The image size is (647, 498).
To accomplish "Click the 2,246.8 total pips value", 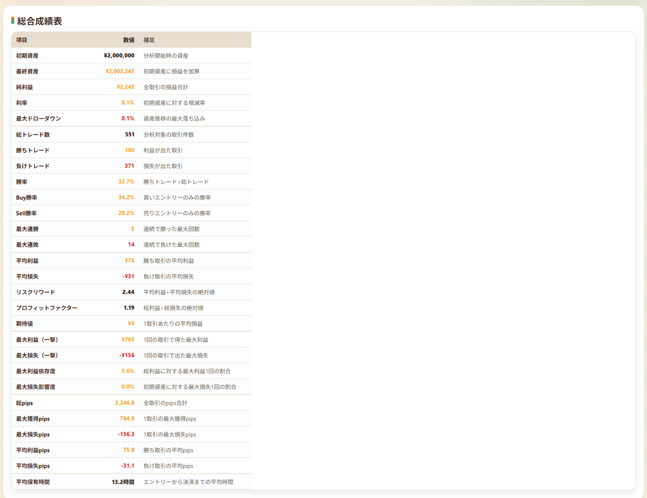I will [124, 403].
